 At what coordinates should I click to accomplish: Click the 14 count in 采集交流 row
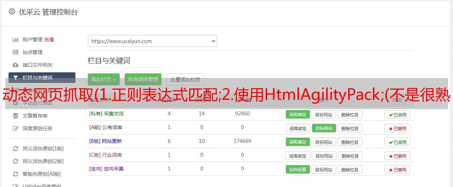202,114
